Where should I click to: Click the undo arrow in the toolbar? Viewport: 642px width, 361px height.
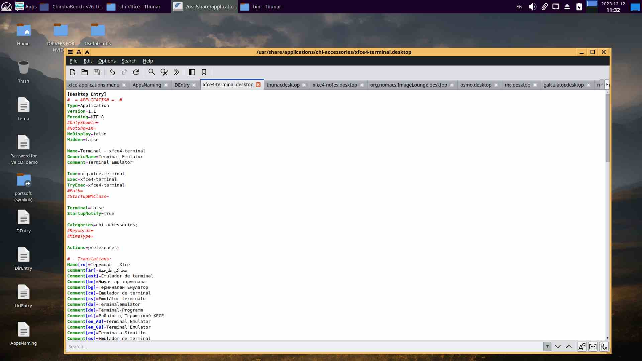[112, 72]
